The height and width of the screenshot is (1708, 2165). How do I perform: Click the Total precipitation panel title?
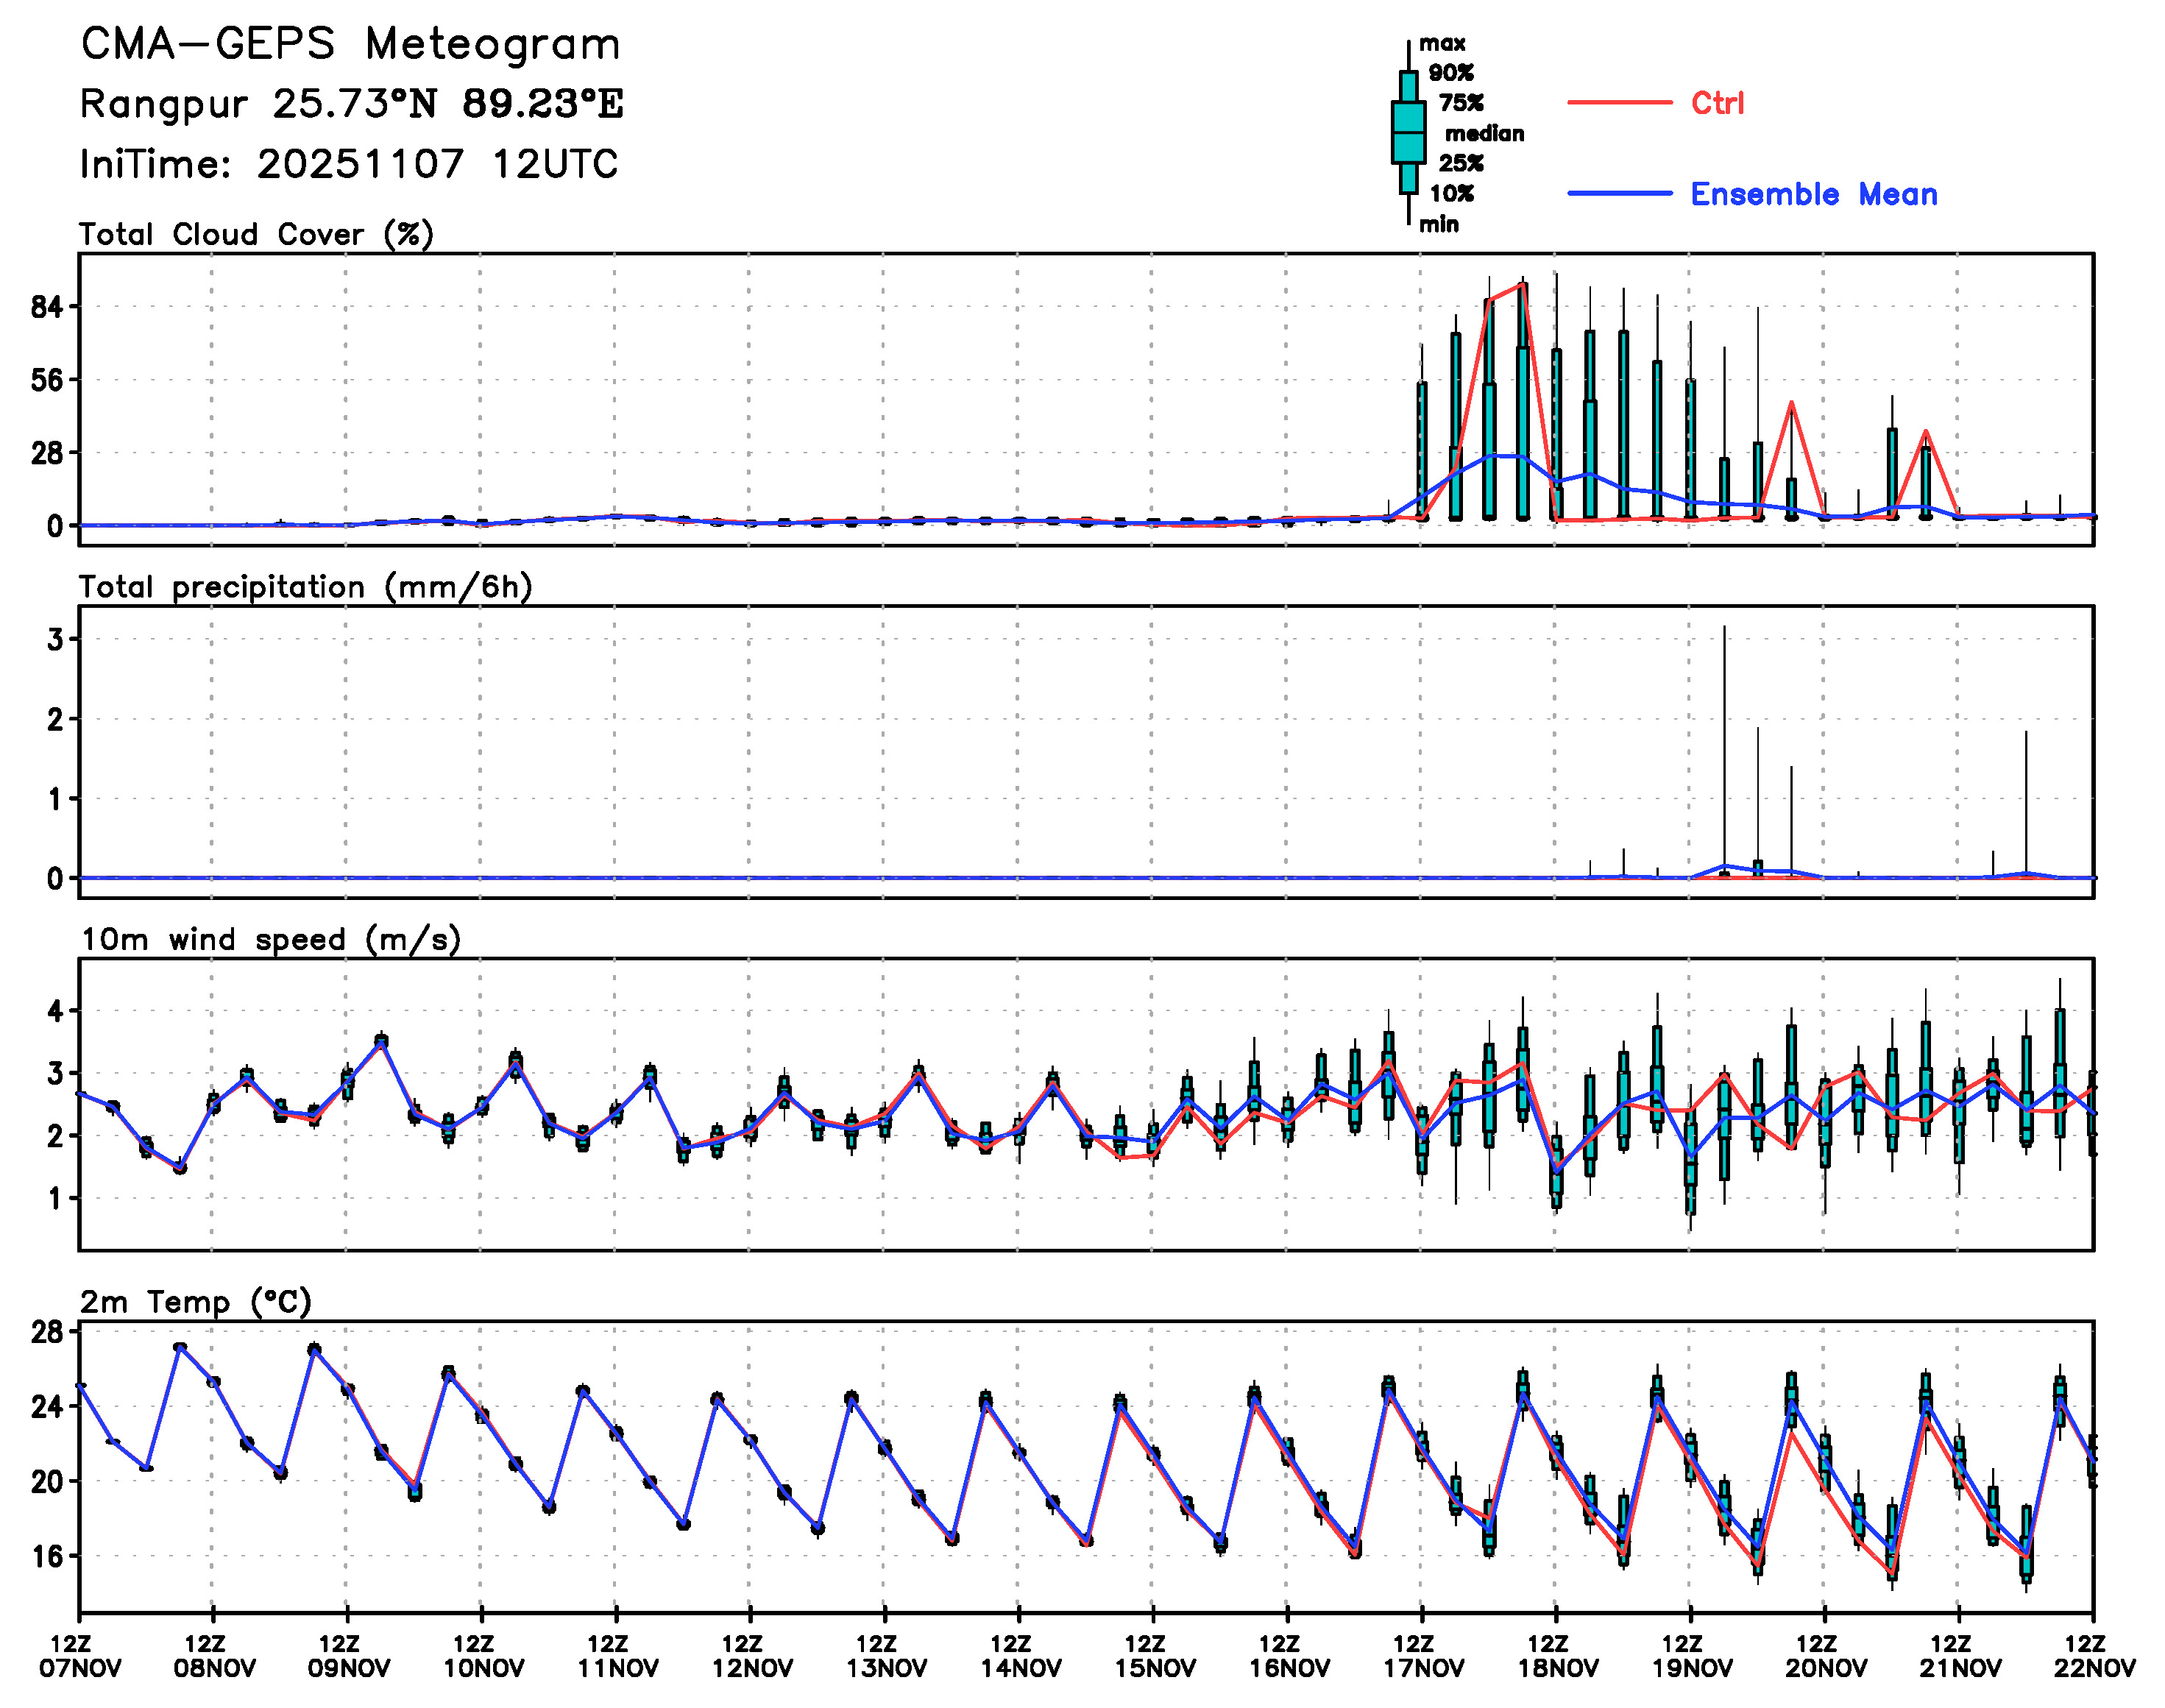click(x=305, y=587)
